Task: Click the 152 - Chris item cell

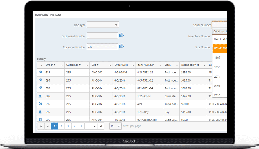Action: [149, 96]
